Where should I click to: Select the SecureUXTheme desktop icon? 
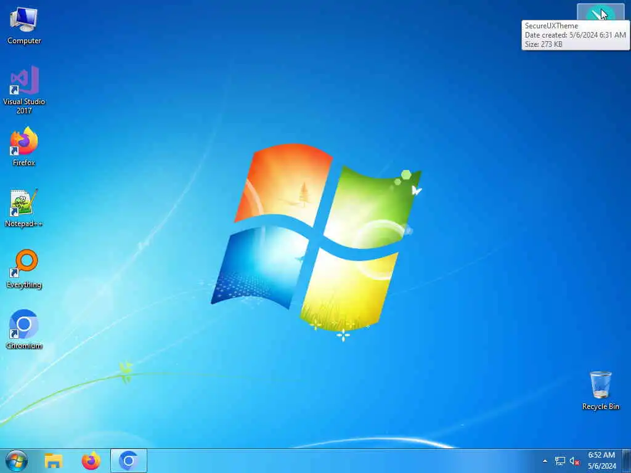click(600, 12)
